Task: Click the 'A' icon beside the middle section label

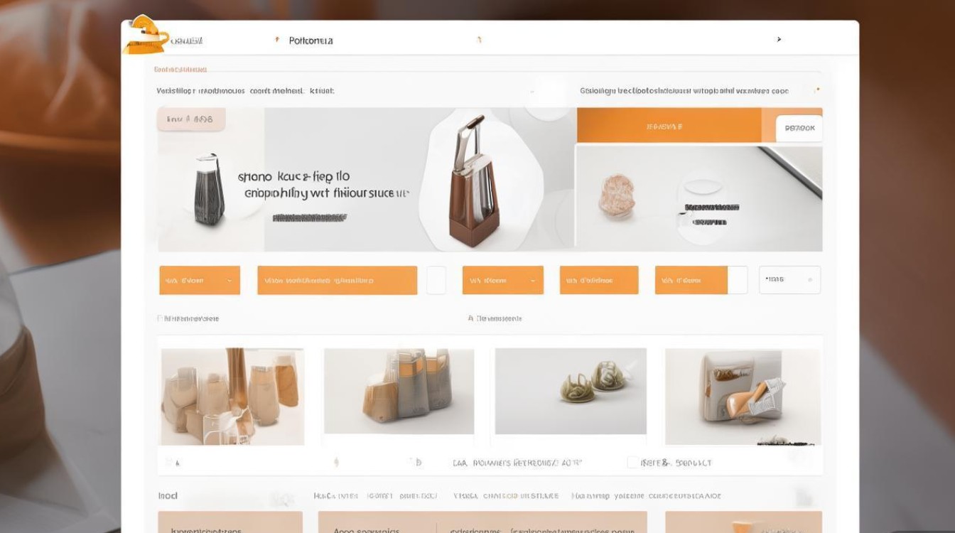Action: click(470, 318)
